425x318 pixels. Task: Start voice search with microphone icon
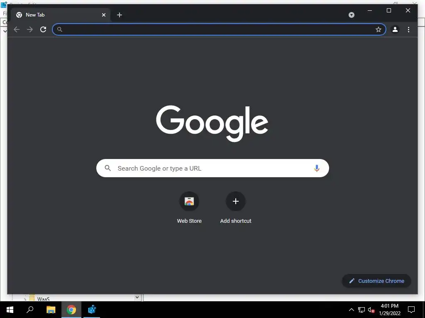click(317, 168)
